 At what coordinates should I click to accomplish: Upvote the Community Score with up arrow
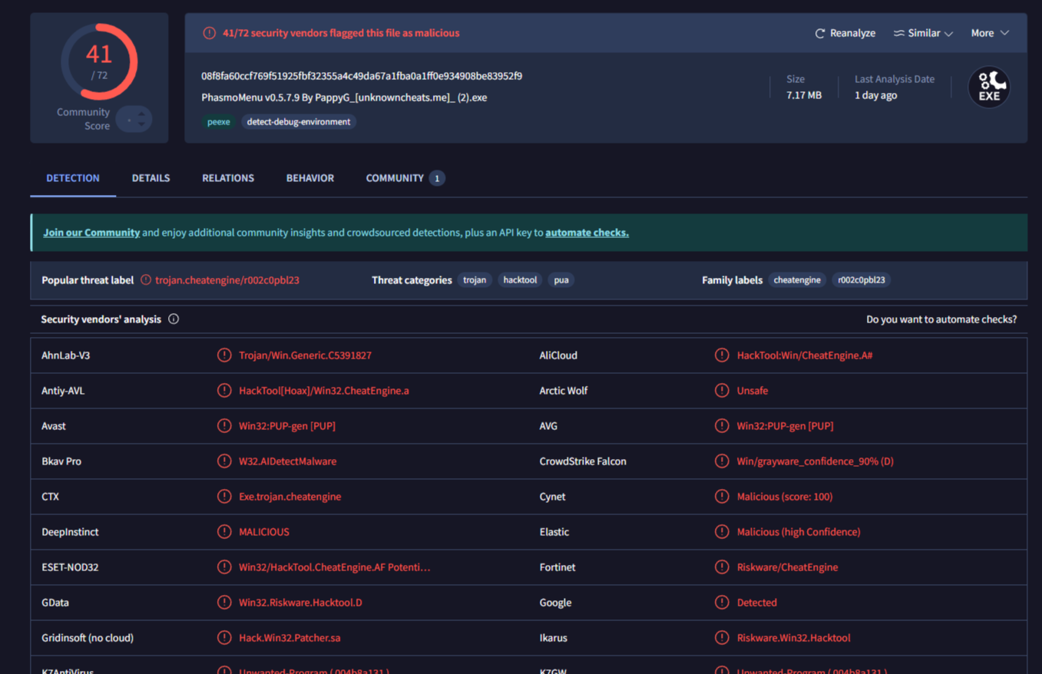point(141,114)
